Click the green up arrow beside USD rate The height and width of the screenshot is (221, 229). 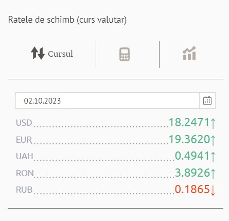pos(213,123)
